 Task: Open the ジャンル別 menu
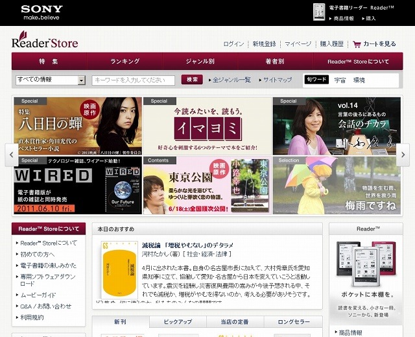(x=200, y=61)
